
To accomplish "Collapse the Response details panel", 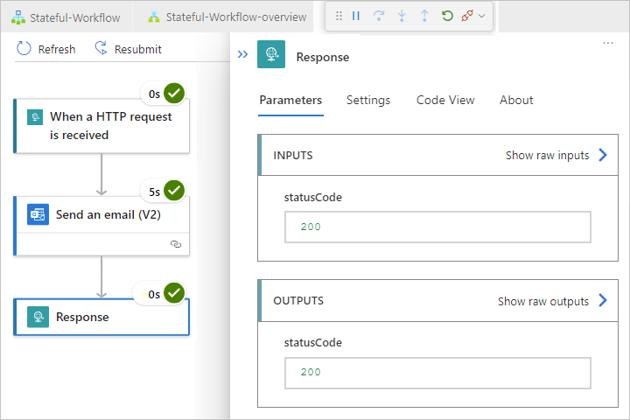I will (x=242, y=55).
